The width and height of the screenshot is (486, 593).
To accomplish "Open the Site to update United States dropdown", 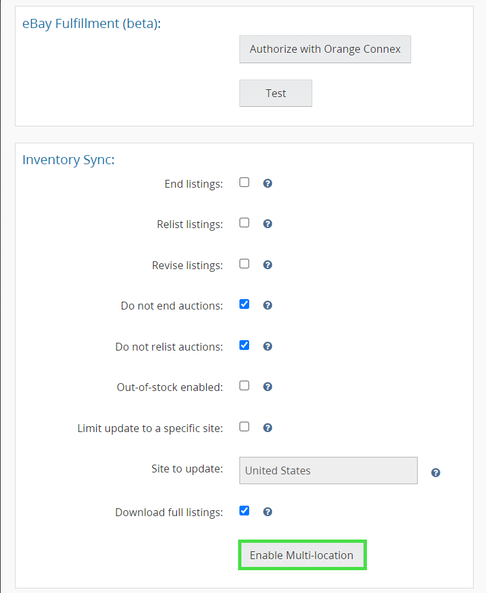I will pos(328,470).
